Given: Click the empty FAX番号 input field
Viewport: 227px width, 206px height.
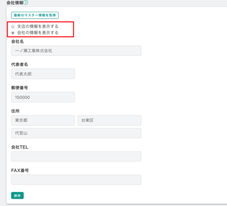Looking at the screenshot, I should click(76, 180).
